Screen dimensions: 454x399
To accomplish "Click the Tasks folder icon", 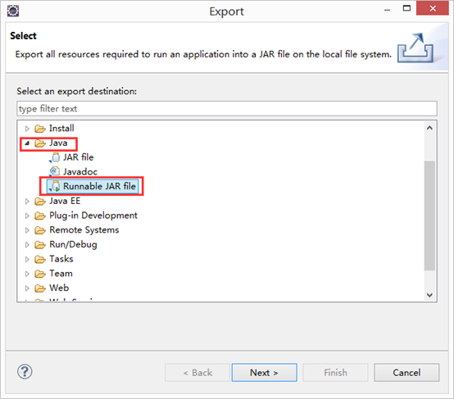I will (40, 259).
